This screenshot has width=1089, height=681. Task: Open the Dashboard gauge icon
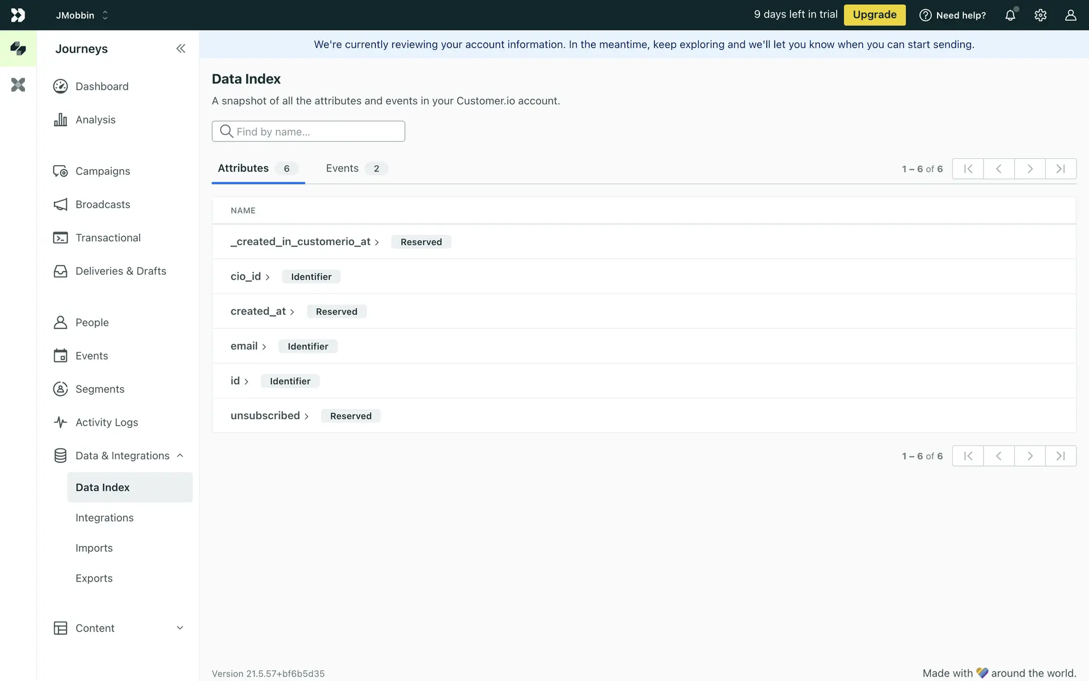(61, 86)
